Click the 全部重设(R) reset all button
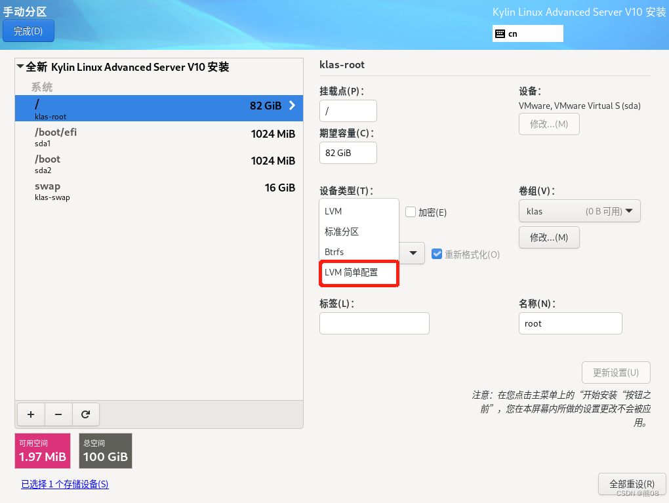 (x=632, y=484)
